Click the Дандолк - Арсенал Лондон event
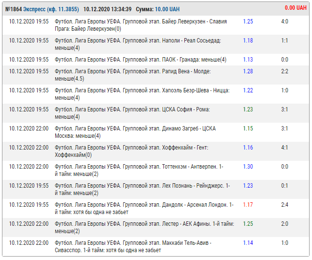Viewport: 312px width, 260px height. pyautogui.click(x=144, y=208)
